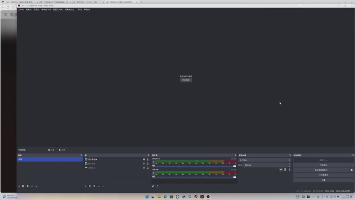The image size is (355, 200).
Task: Move scene up with Scenes panel arrow
Action: click(x=32, y=186)
